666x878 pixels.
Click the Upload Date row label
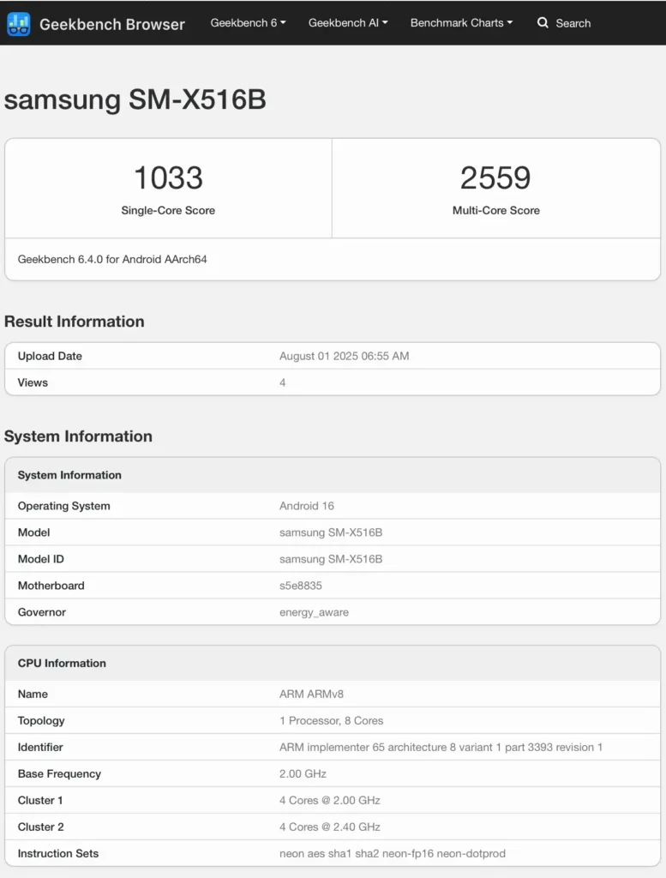point(50,356)
